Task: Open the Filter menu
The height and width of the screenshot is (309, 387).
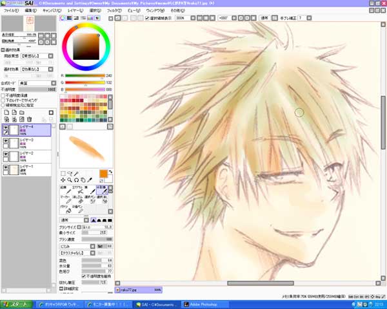Action: tap(114, 10)
